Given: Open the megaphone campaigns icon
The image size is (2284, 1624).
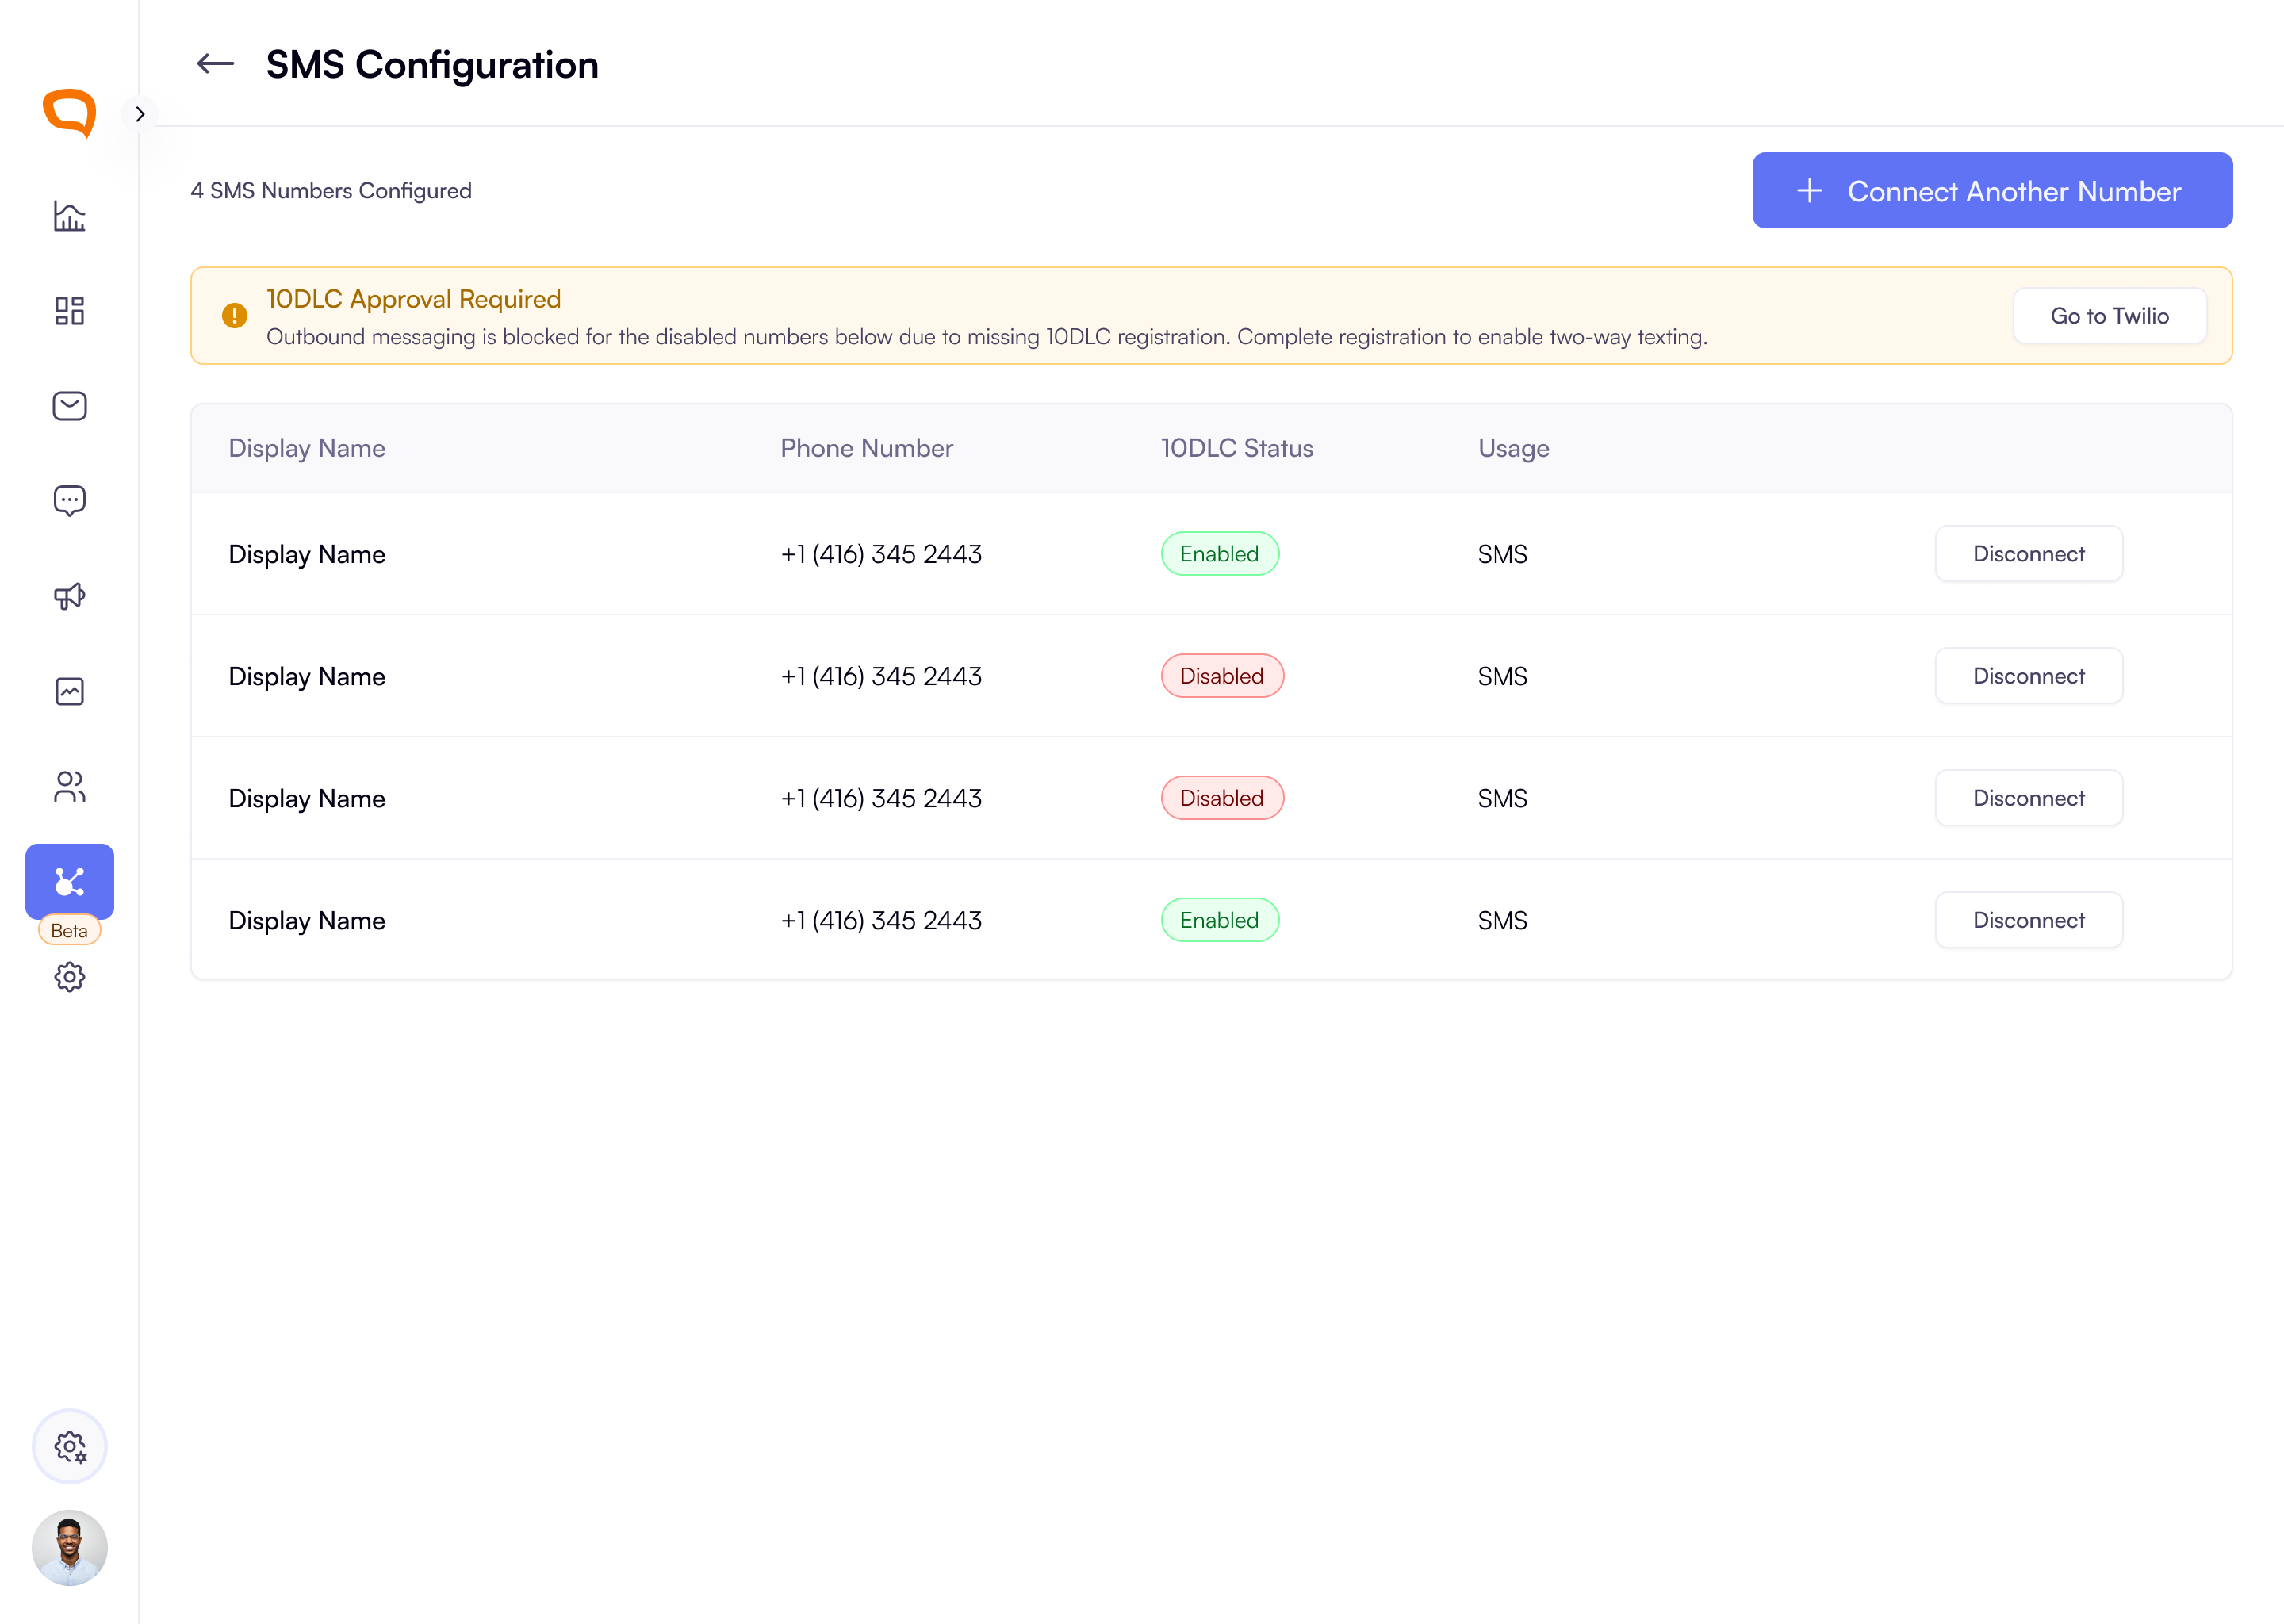Looking at the screenshot, I should pos(69,596).
